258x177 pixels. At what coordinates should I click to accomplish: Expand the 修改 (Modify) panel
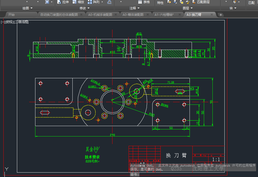click(x=85, y=8)
